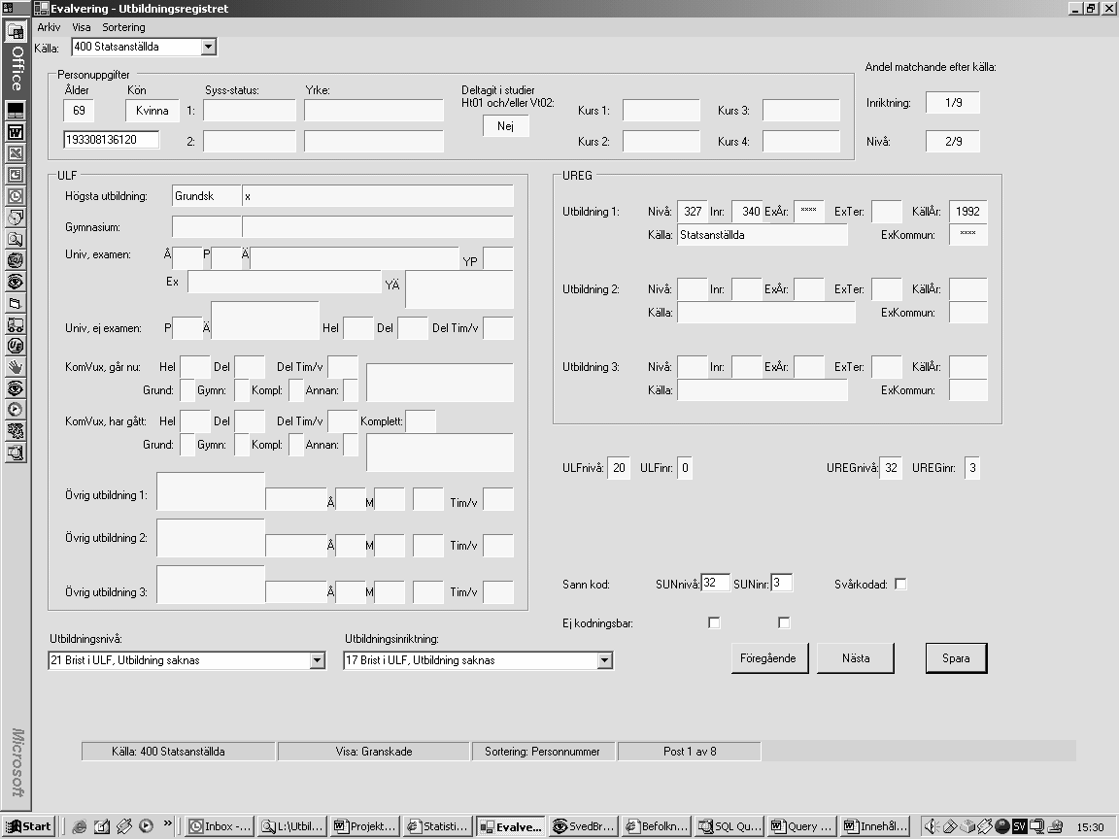
Task: Click the Evalvering window icon in the title bar
Action: pyautogui.click(x=41, y=9)
